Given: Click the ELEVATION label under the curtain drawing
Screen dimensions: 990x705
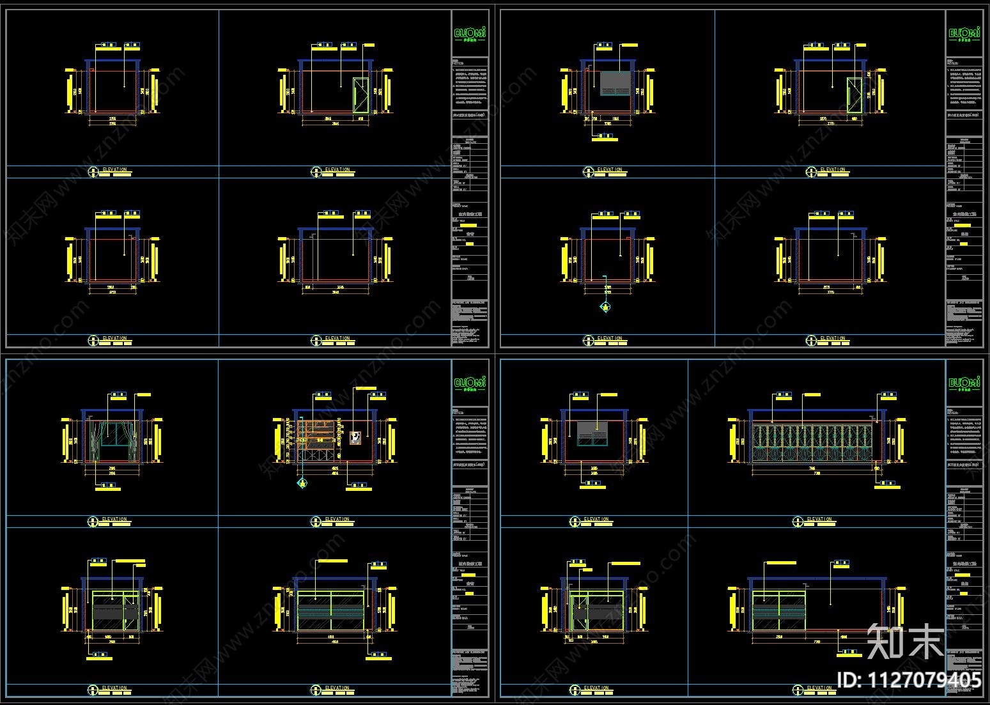Looking at the screenshot, I should (x=114, y=520).
